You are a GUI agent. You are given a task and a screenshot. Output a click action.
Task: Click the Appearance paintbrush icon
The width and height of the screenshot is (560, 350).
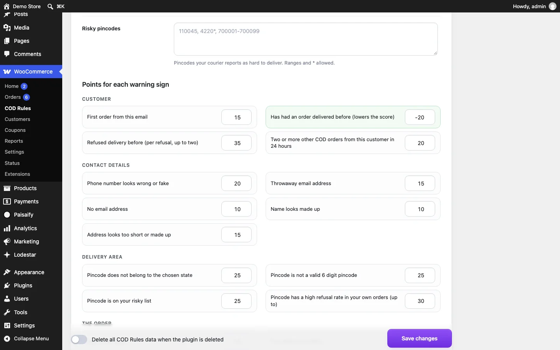[7, 272]
